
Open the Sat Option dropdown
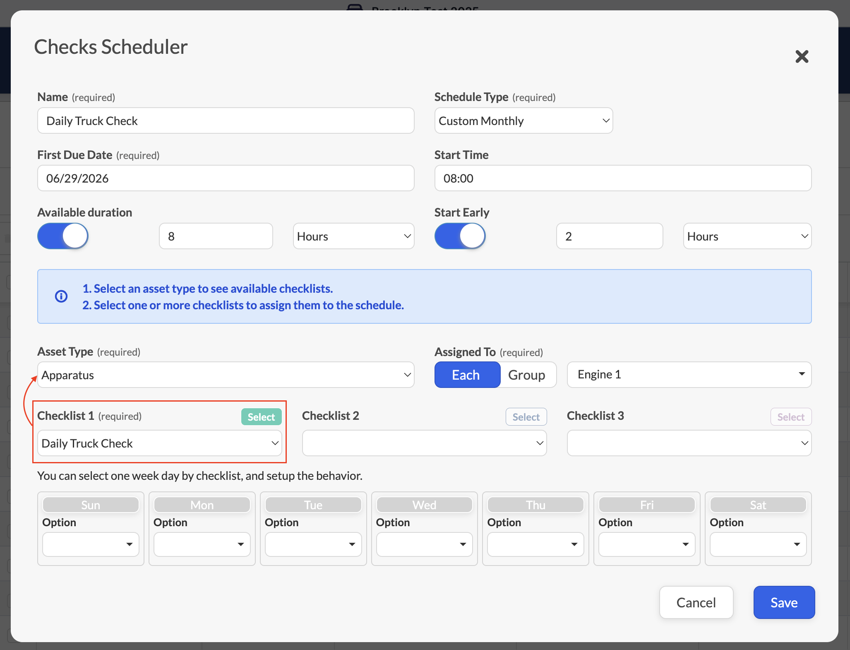pyautogui.click(x=758, y=544)
